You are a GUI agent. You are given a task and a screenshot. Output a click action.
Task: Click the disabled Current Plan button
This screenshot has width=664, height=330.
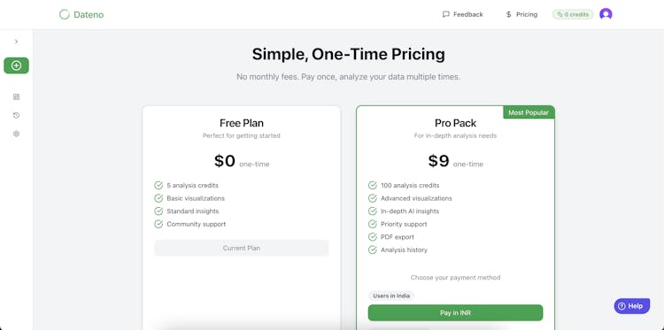tap(242, 248)
